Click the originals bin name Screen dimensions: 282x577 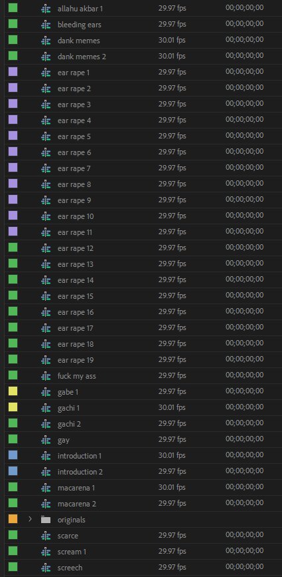pyautogui.click(x=72, y=520)
